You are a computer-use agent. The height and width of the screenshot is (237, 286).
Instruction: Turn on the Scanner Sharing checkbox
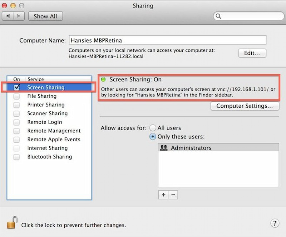pyautogui.click(x=16, y=114)
